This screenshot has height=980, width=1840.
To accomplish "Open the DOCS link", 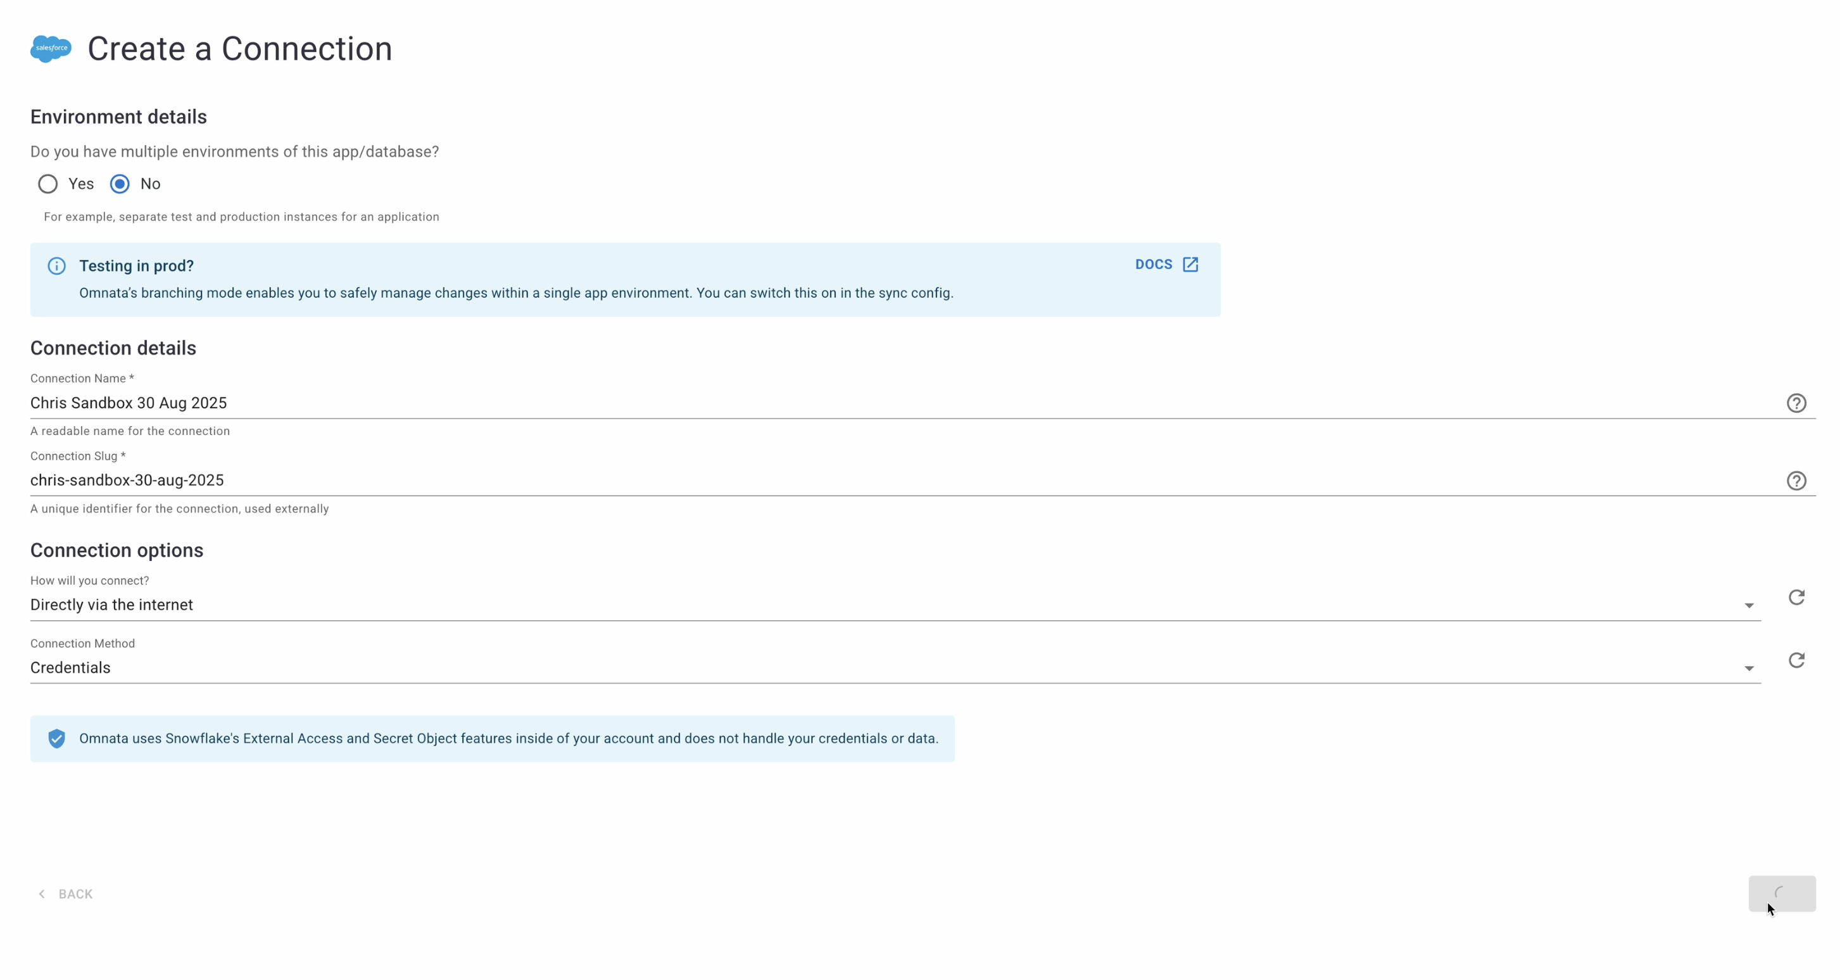I will pyautogui.click(x=1153, y=264).
